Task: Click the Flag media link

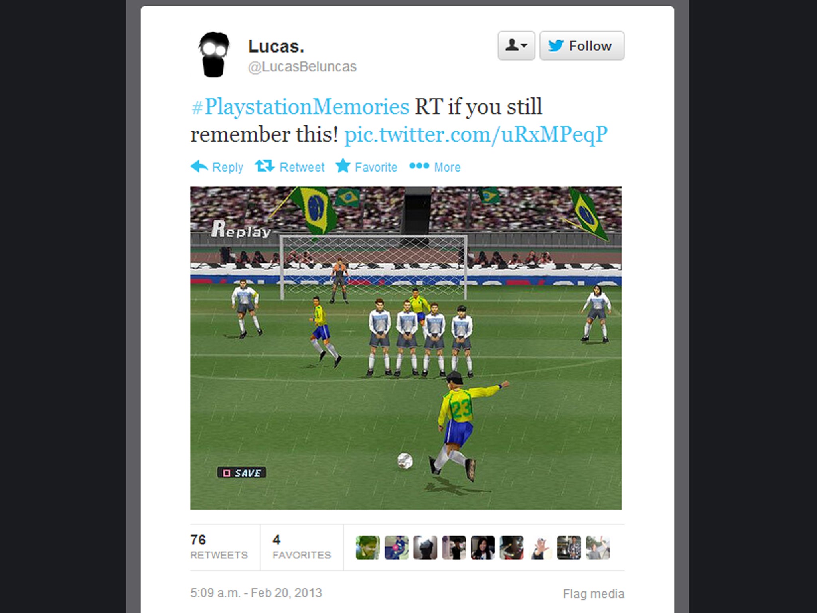Action: 594,594
